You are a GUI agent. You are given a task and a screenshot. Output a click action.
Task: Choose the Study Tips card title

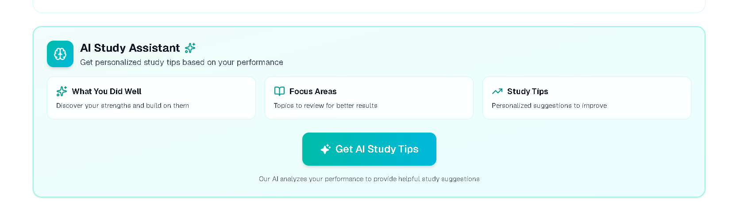[x=528, y=91]
